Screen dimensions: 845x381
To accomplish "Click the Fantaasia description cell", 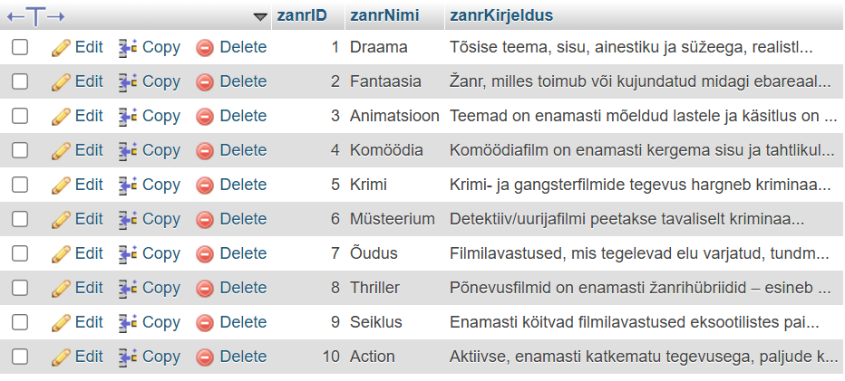I will tap(639, 81).
